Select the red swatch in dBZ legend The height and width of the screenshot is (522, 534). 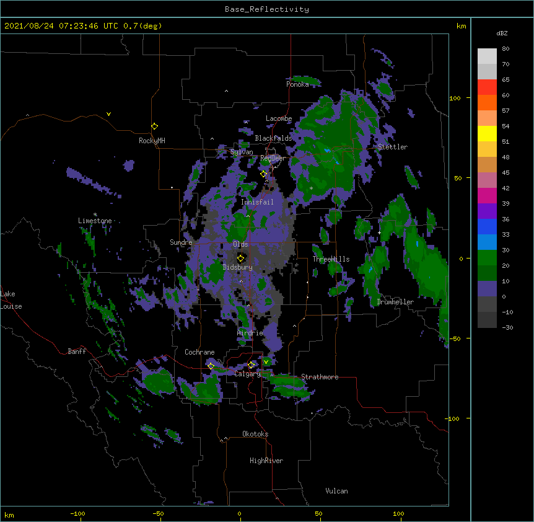(487, 87)
